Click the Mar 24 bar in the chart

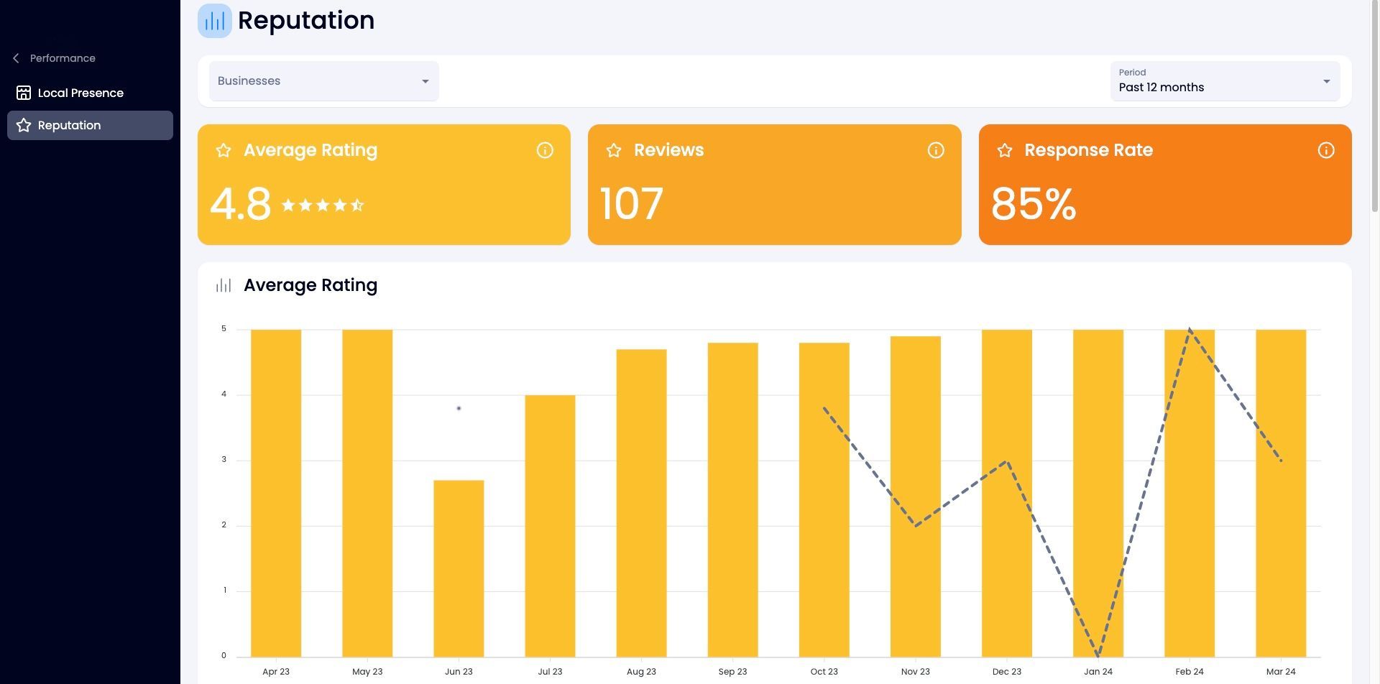[x=1280, y=493]
